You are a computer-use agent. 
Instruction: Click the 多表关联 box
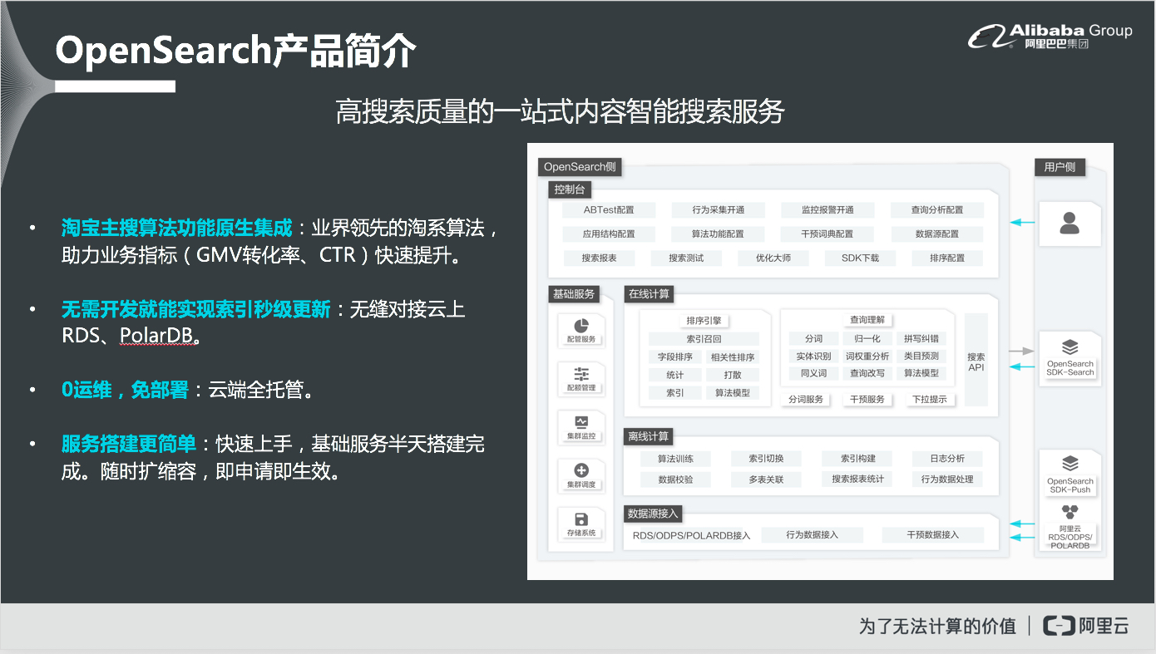point(766,479)
